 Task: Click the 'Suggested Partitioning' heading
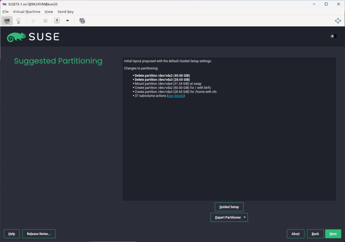58,61
